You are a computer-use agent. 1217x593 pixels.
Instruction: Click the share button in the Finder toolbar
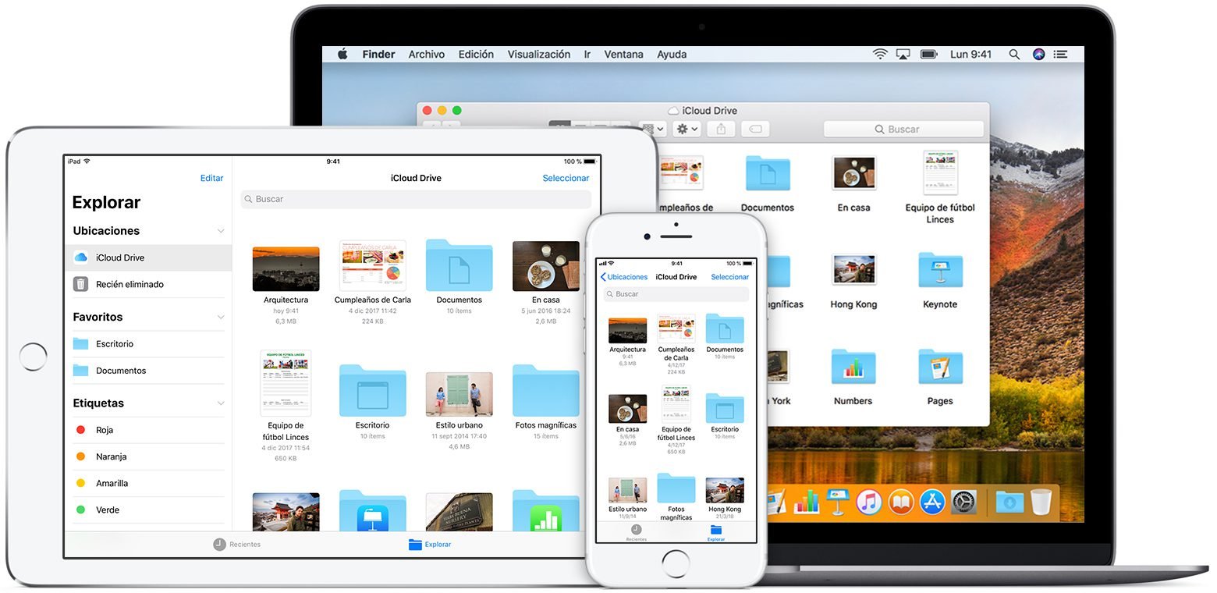[x=721, y=129]
